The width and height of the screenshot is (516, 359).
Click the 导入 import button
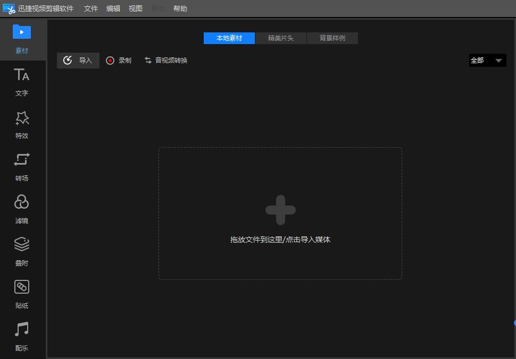click(78, 61)
